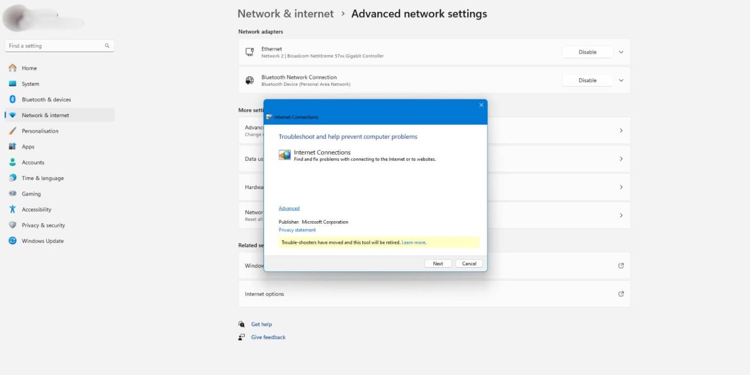Disable the Ethernet adapter
750x375 pixels.
[x=587, y=52]
